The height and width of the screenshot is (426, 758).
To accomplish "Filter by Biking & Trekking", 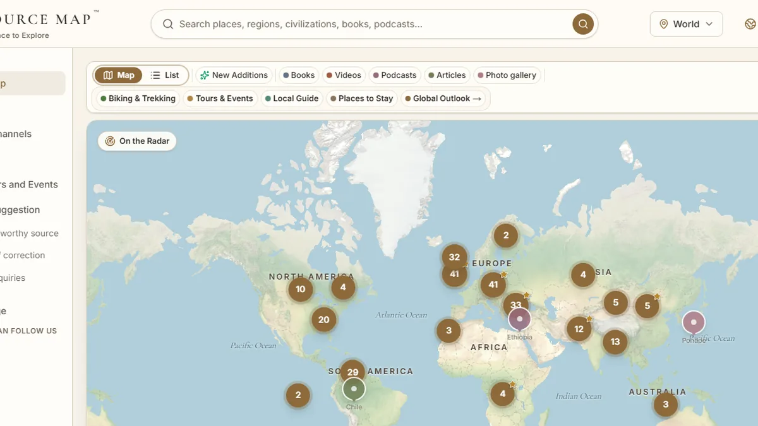I will coord(138,98).
